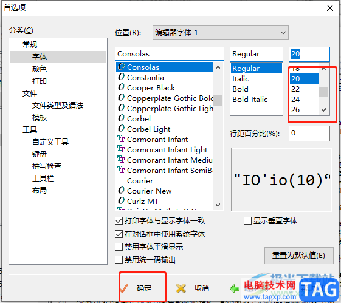
Task: Select Consolas in the font list
Action: pyautogui.click(x=164, y=67)
